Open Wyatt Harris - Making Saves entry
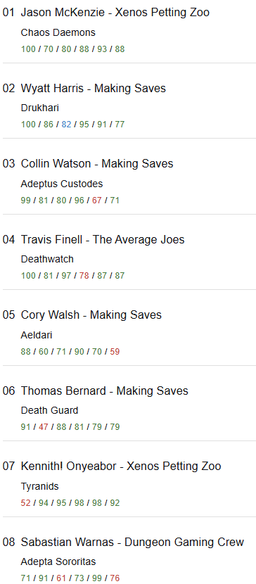 (94, 89)
